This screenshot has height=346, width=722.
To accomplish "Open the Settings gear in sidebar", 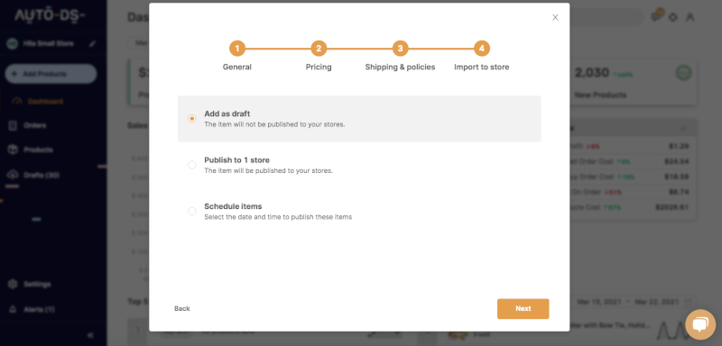I will [13, 284].
